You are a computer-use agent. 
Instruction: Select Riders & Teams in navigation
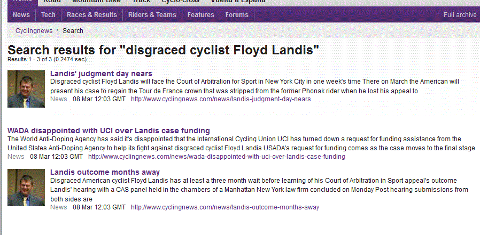pos(152,15)
